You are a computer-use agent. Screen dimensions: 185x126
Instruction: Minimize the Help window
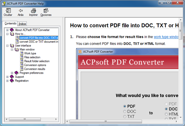point(162,2)
